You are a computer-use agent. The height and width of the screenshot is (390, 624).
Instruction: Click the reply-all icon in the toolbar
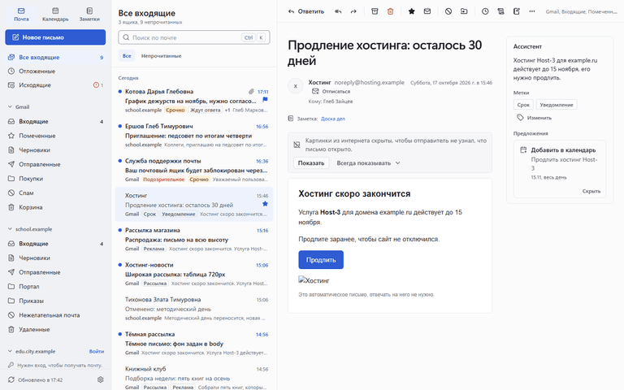338,11
